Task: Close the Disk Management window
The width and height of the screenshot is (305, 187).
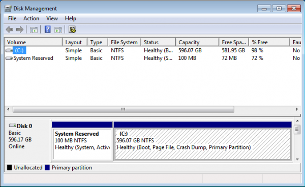Action: [x=294, y=9]
